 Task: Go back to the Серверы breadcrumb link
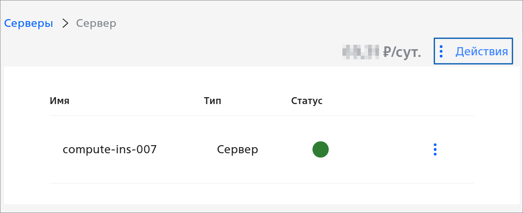click(28, 23)
